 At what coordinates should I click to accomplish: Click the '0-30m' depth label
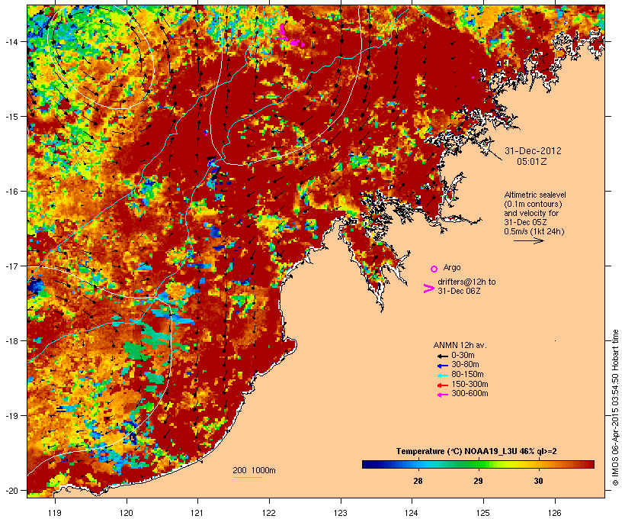click(463, 356)
